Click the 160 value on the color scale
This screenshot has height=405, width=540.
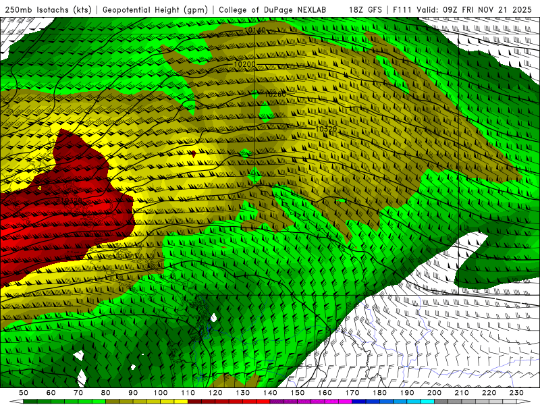point(325,393)
